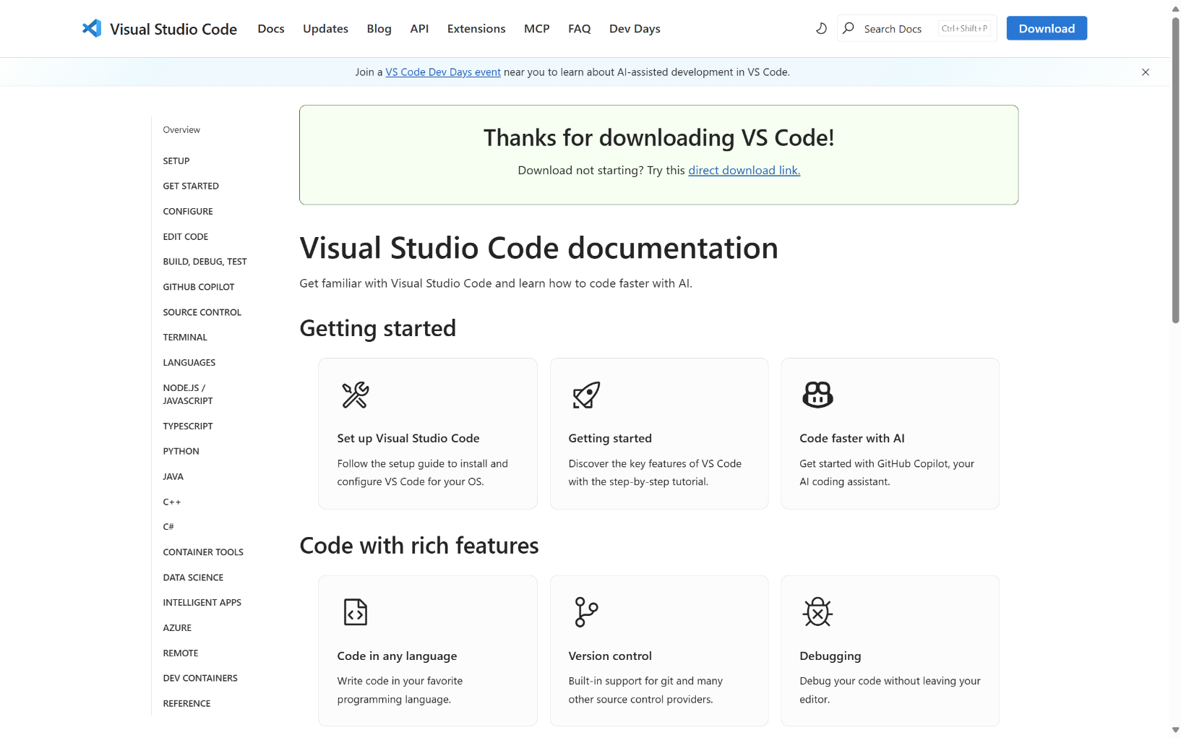Open the Debugging card title
Image resolution: width=1181 pixels, height=738 pixels.
coord(830,656)
